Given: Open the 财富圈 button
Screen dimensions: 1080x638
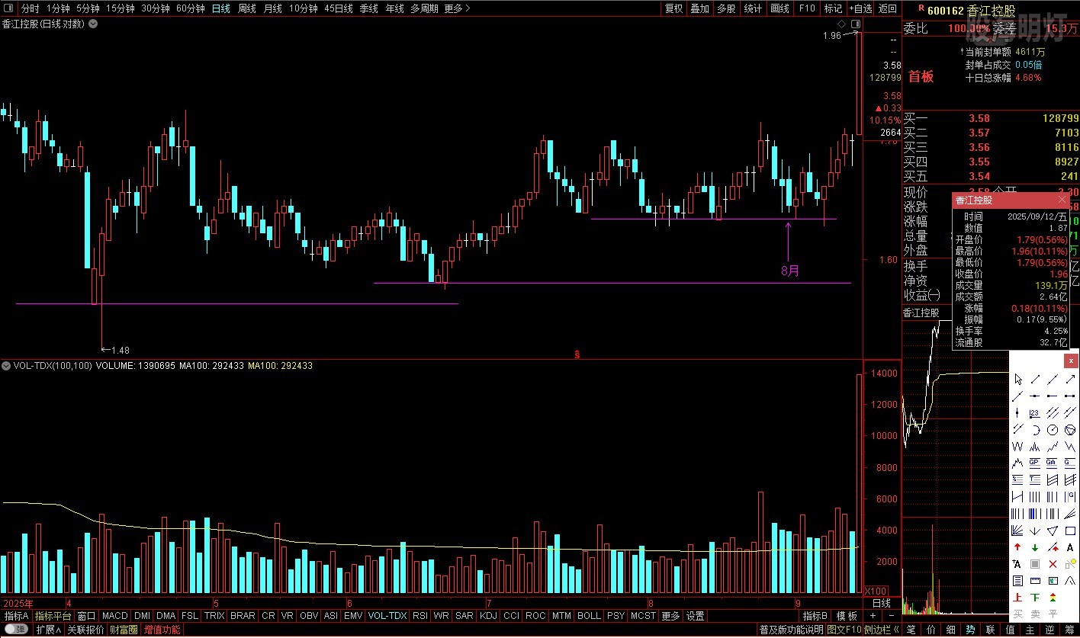Looking at the screenshot, I should (124, 630).
